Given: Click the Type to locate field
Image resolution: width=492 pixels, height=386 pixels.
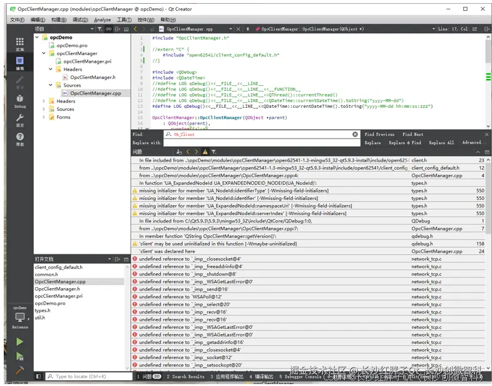Looking at the screenshot, I should click(89, 376).
